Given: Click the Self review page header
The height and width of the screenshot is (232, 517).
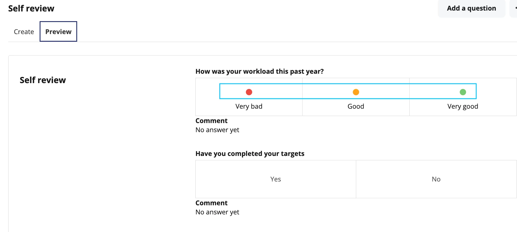Looking at the screenshot, I should 31,9.
